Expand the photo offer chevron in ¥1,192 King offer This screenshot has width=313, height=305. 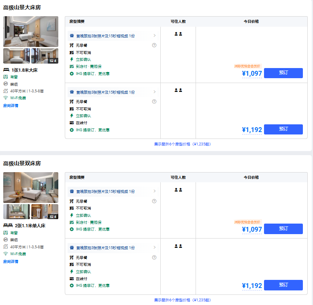pos(154,92)
